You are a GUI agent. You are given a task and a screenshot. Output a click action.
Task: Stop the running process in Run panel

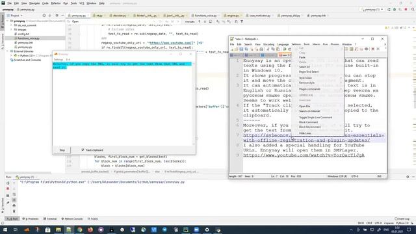(x=8, y=188)
